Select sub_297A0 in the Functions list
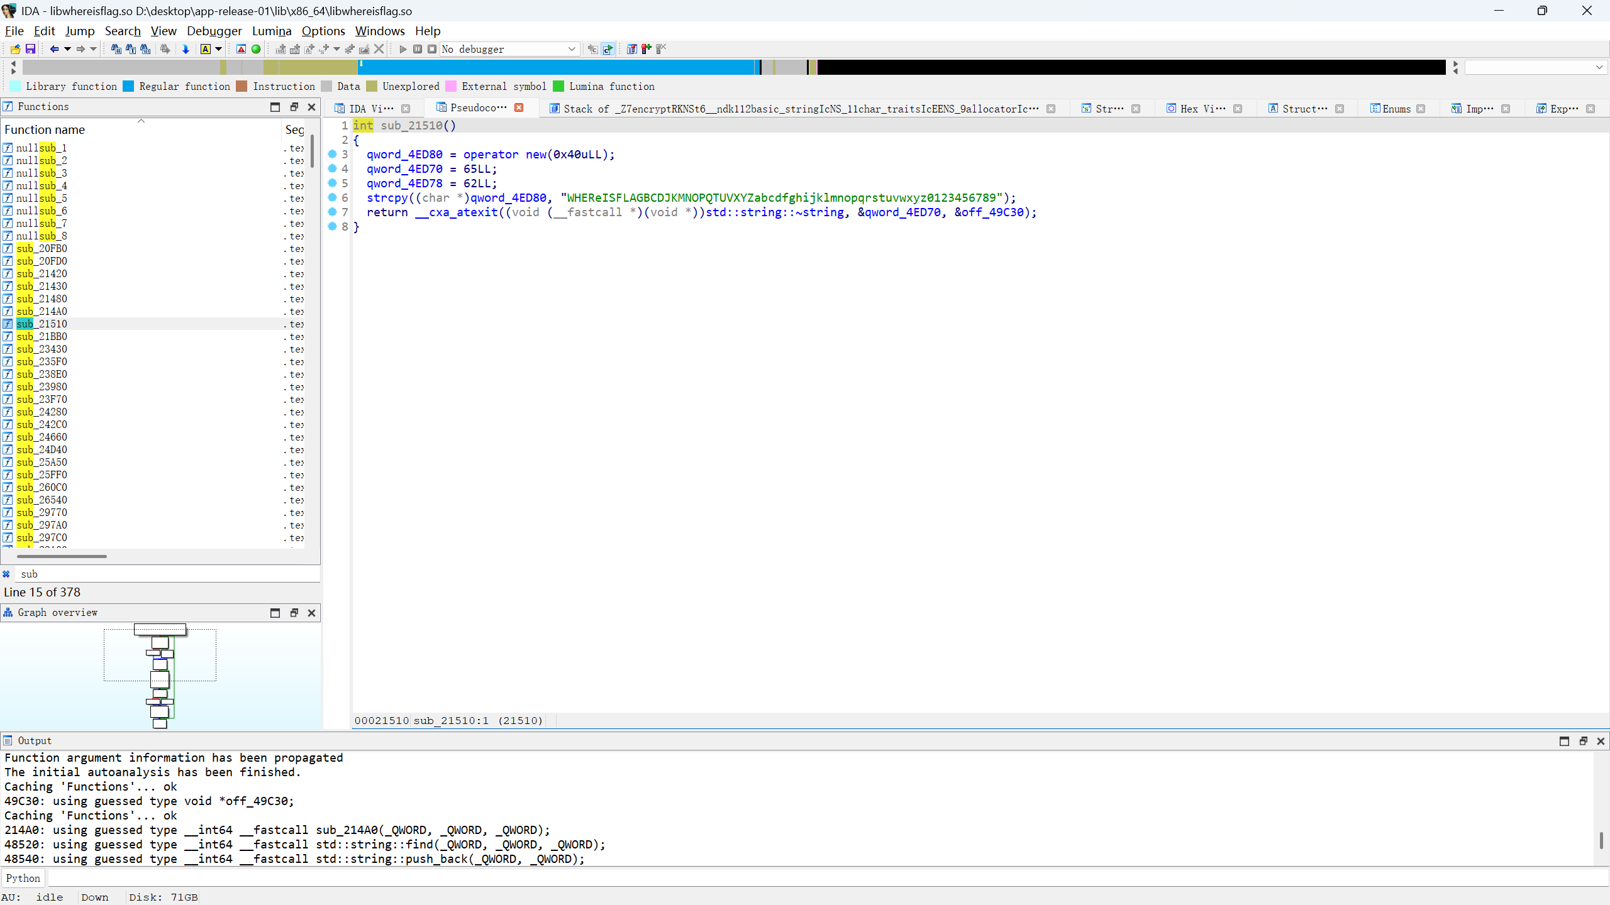This screenshot has width=1610, height=905. point(42,525)
